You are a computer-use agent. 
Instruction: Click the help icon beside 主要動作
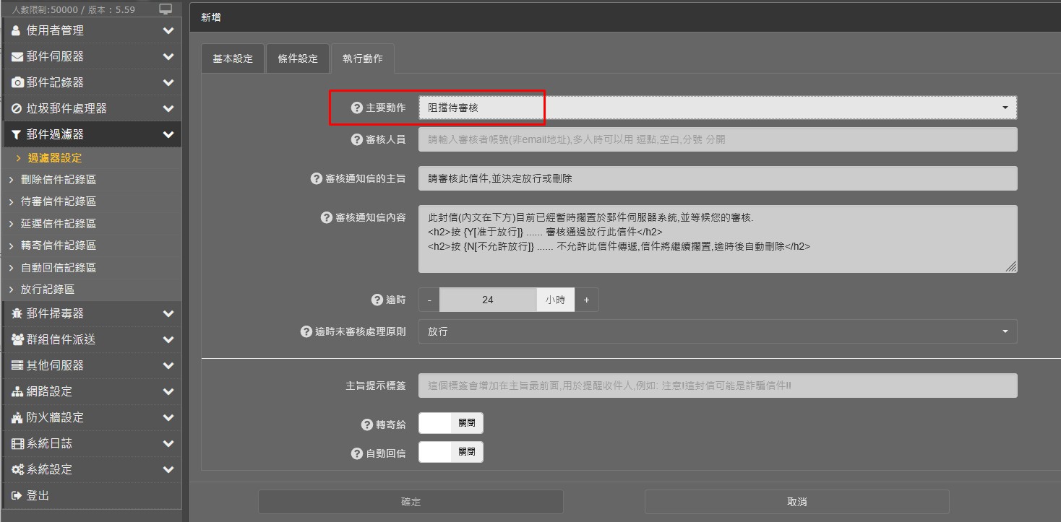[x=356, y=108]
